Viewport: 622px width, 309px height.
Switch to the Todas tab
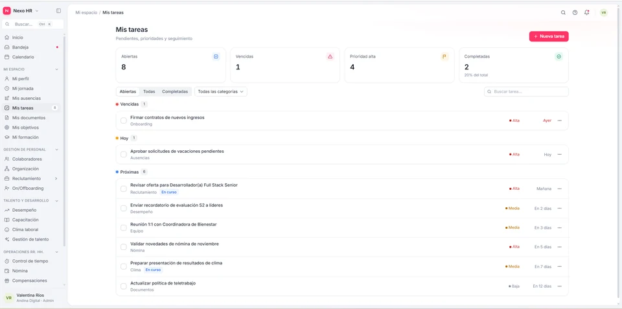(x=149, y=91)
